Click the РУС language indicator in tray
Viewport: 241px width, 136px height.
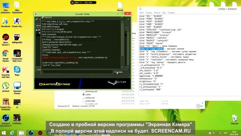tap(226, 133)
